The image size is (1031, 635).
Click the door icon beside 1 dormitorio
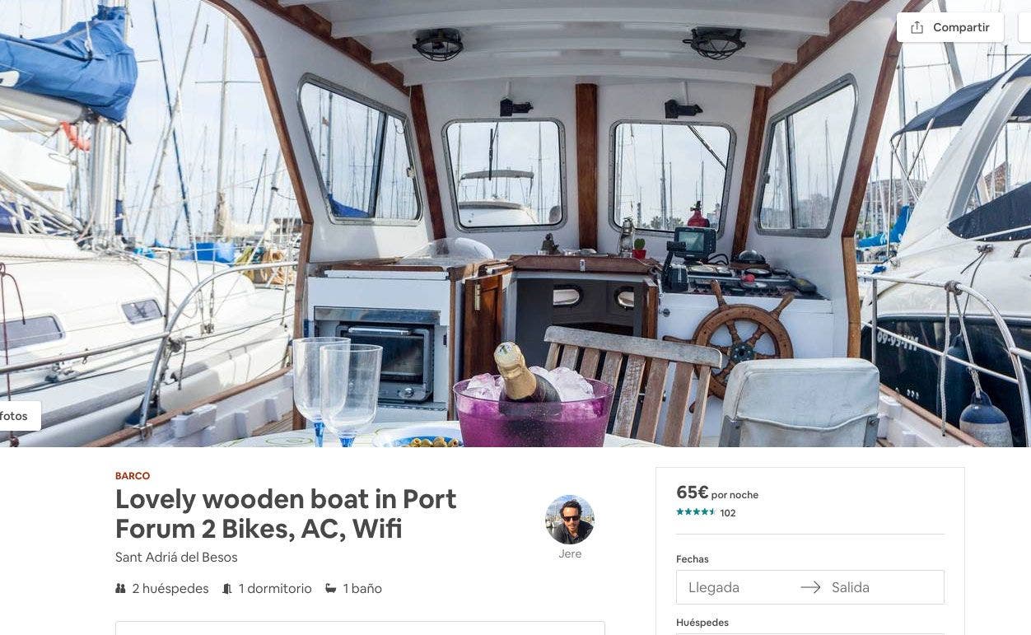point(227,588)
